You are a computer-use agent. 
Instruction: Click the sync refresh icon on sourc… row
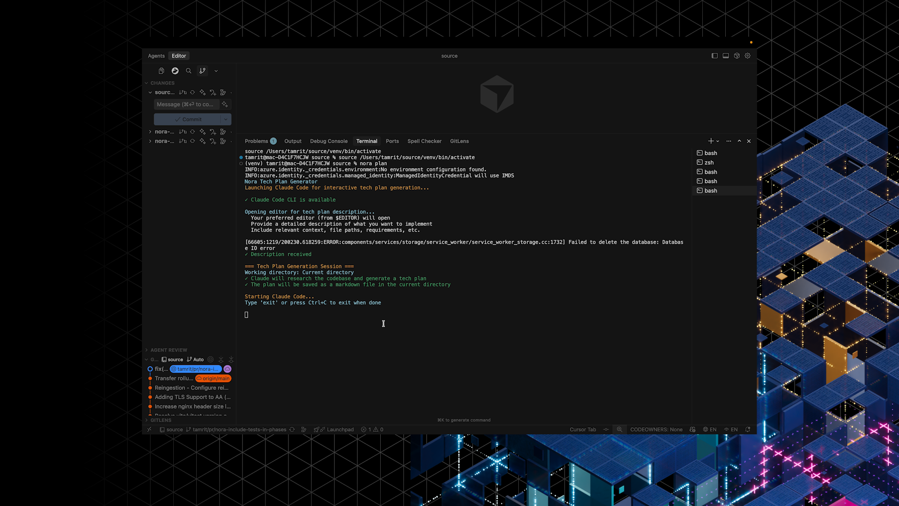point(192,92)
